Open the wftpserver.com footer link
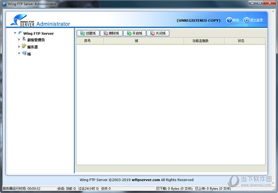Viewport: 278px width, 193px height. tap(146, 180)
